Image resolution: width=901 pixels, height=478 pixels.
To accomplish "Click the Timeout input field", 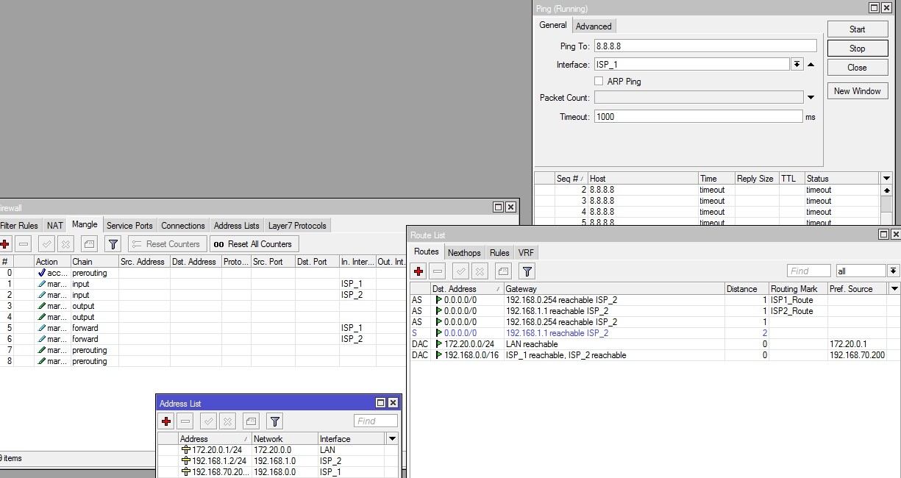I will pos(698,116).
